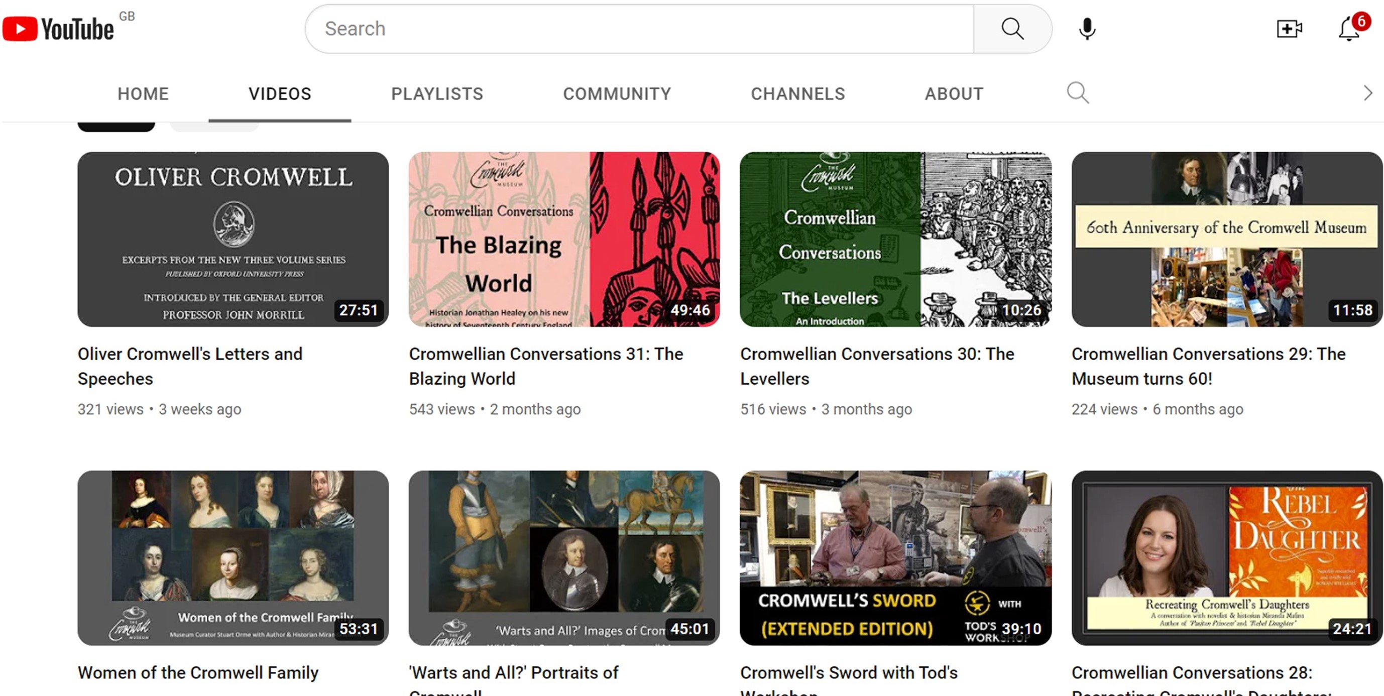Open Oliver Cromwell's Letters and Speeches thumbnail
This screenshot has width=1384, height=696.
click(x=233, y=239)
